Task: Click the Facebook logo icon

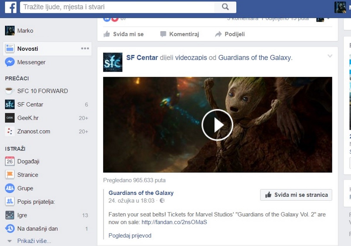Action: [11, 7]
